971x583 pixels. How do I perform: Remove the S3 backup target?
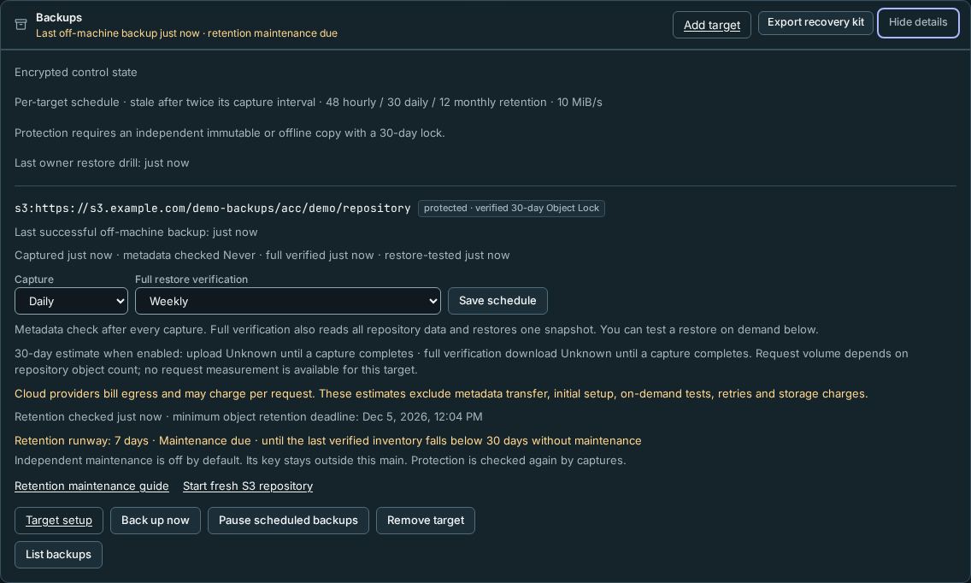click(426, 521)
